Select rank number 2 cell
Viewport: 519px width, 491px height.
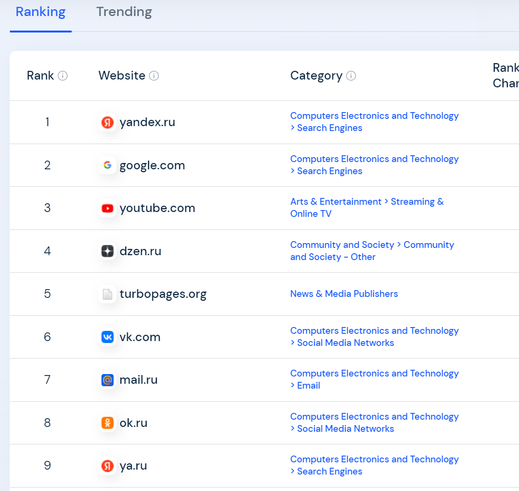tap(47, 165)
